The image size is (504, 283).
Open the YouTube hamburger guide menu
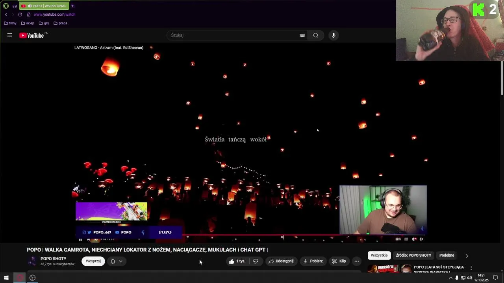[x=10, y=35]
